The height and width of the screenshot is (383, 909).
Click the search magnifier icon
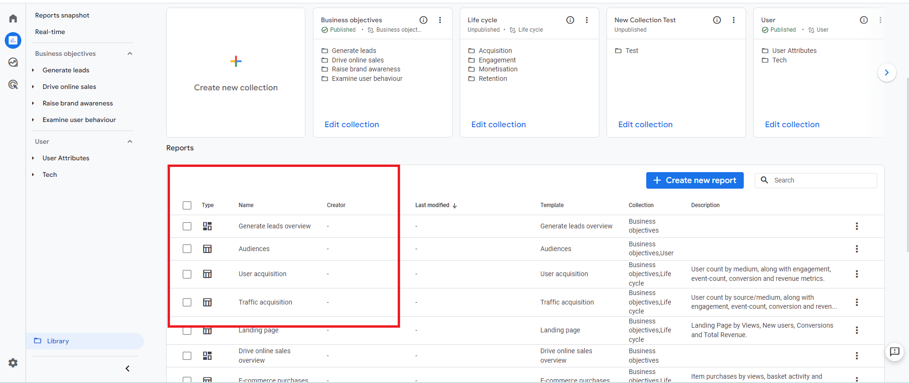764,180
